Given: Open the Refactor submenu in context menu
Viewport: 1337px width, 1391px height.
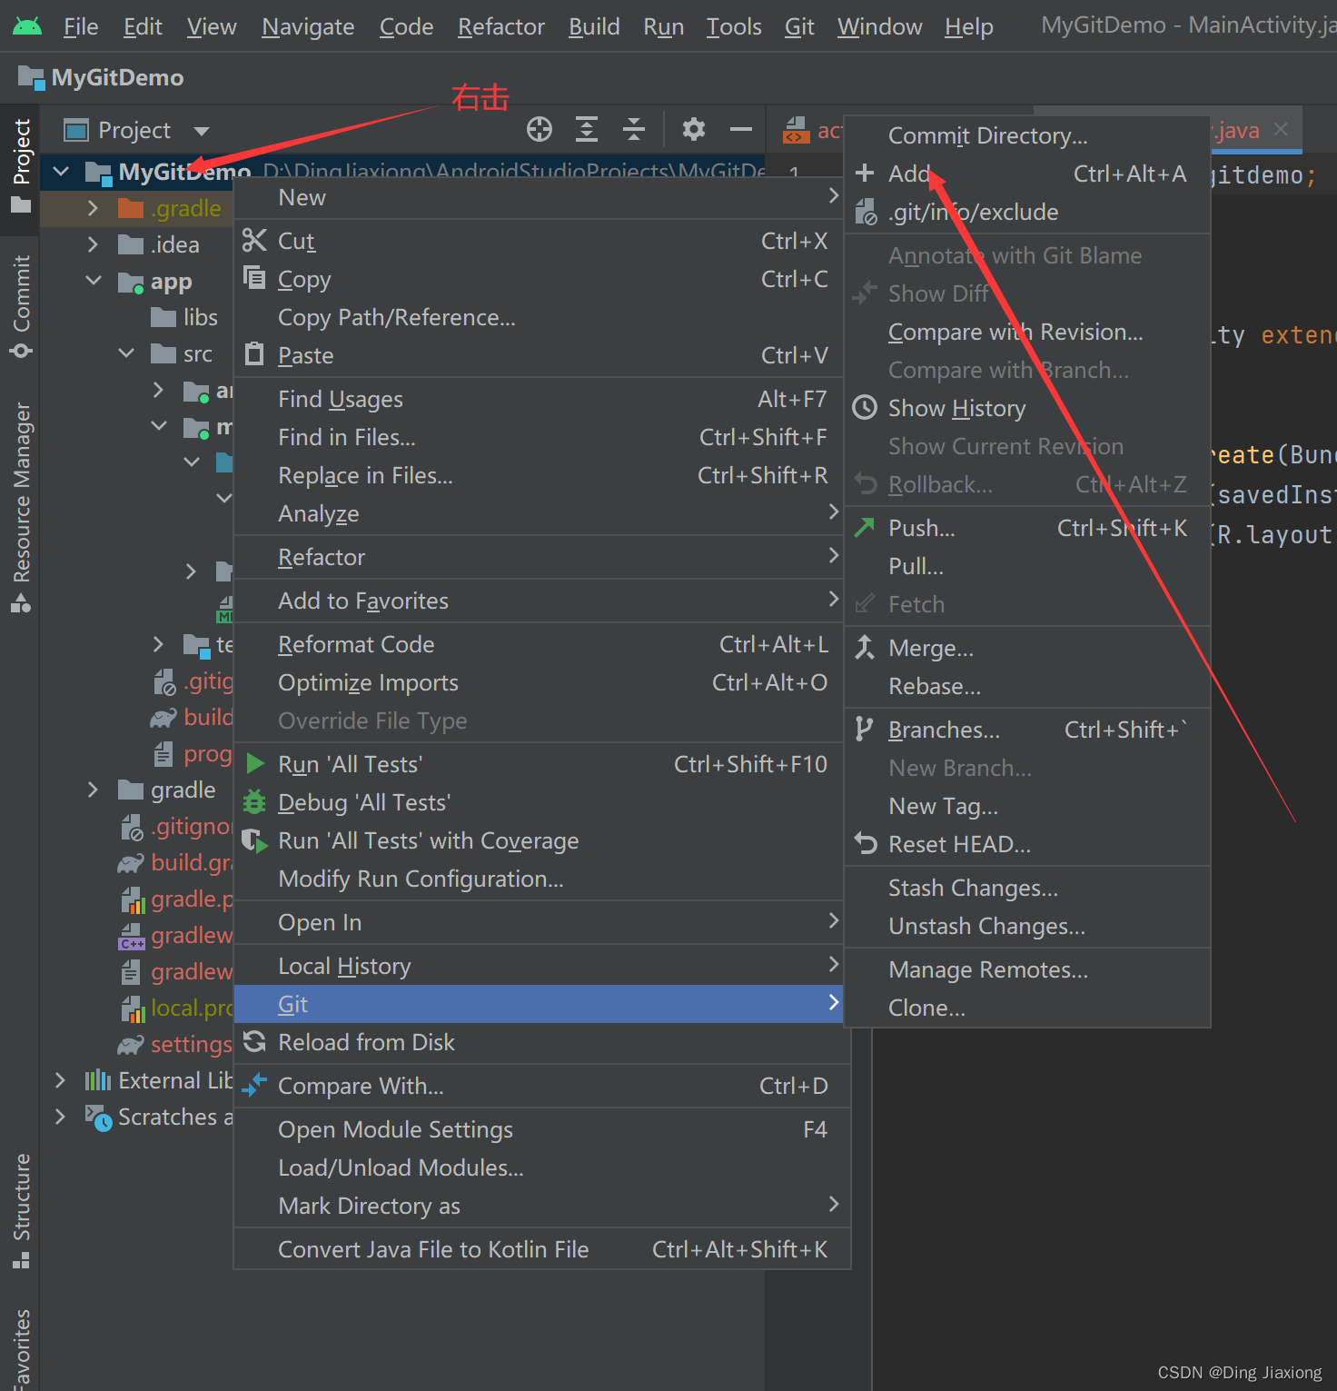Looking at the screenshot, I should pos(539,557).
